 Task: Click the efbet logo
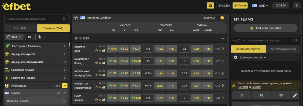click(16, 6)
